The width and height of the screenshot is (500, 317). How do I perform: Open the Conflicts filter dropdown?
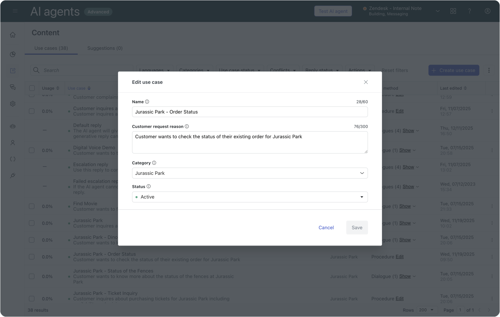point(283,70)
